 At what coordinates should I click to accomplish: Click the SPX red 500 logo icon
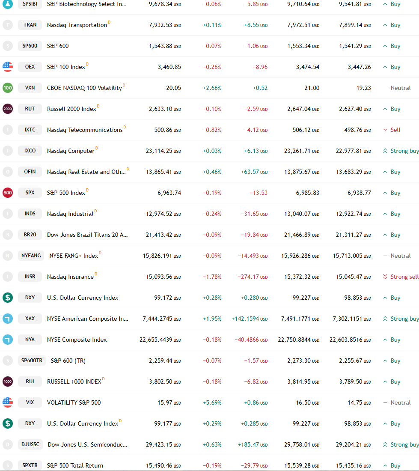[x=8, y=193]
